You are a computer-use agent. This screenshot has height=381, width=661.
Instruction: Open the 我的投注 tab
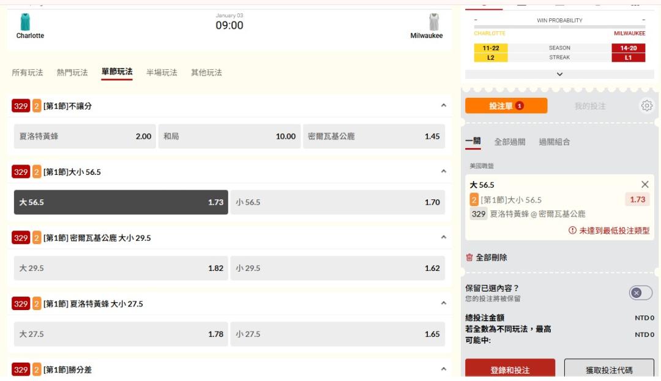[589, 106]
